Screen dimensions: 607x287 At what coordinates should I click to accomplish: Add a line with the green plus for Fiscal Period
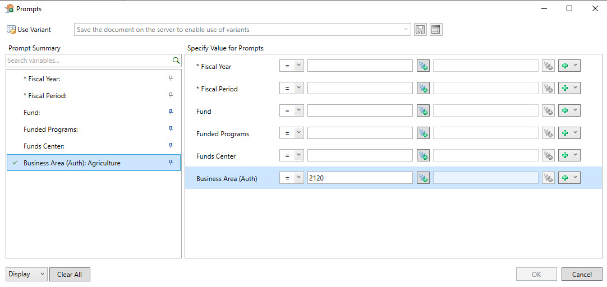click(565, 89)
